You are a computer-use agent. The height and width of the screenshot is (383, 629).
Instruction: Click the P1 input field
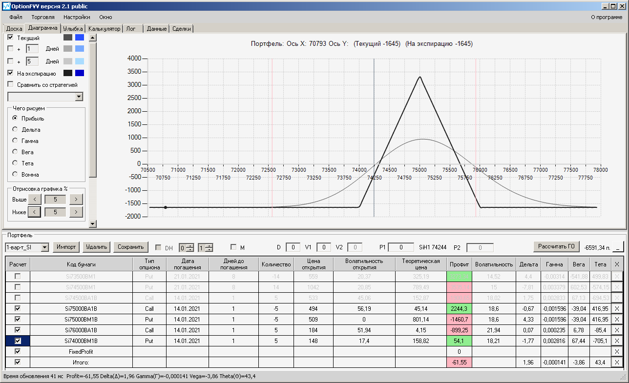[x=401, y=247]
